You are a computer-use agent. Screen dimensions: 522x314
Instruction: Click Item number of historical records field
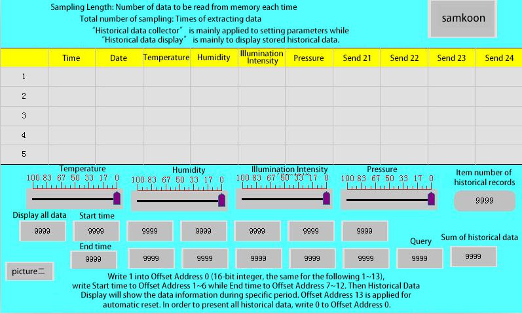pyautogui.click(x=485, y=201)
